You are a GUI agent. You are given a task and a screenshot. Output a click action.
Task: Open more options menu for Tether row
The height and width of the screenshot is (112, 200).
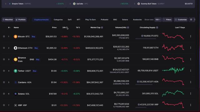(x=191, y=71)
